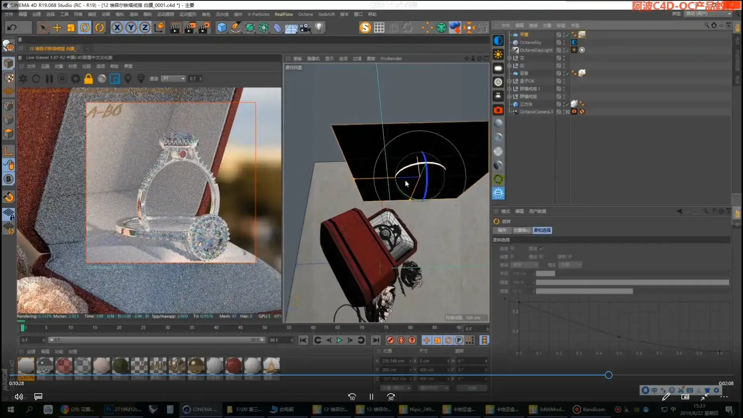Open the Octane menu in the menu bar

(x=305, y=14)
